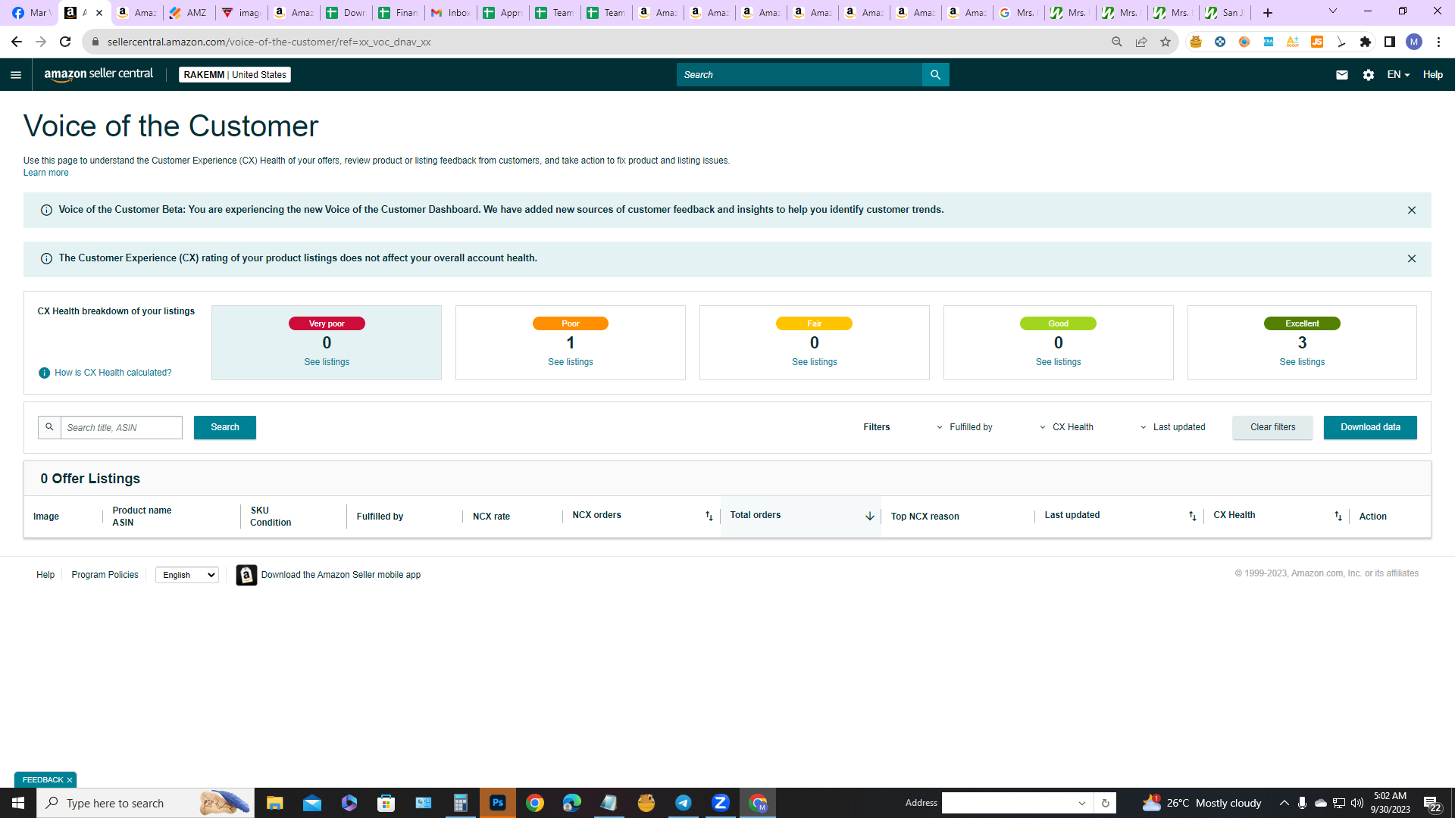The width and height of the screenshot is (1455, 818).
Task: Open the English language select in footer
Action: point(187,576)
